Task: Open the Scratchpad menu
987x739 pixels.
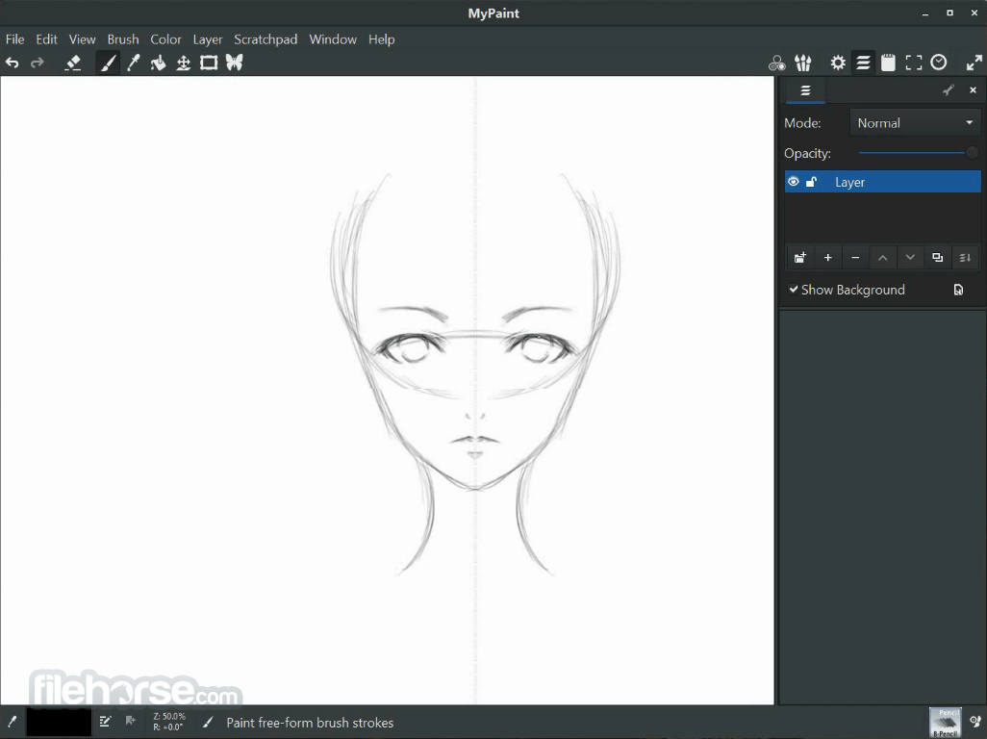Action: pyautogui.click(x=266, y=39)
